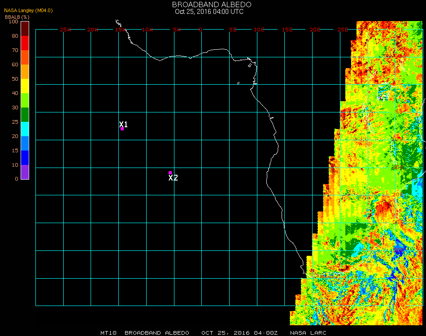Click the magenta X2 marker square
Viewport: 426px width, 336px height.
click(x=170, y=172)
